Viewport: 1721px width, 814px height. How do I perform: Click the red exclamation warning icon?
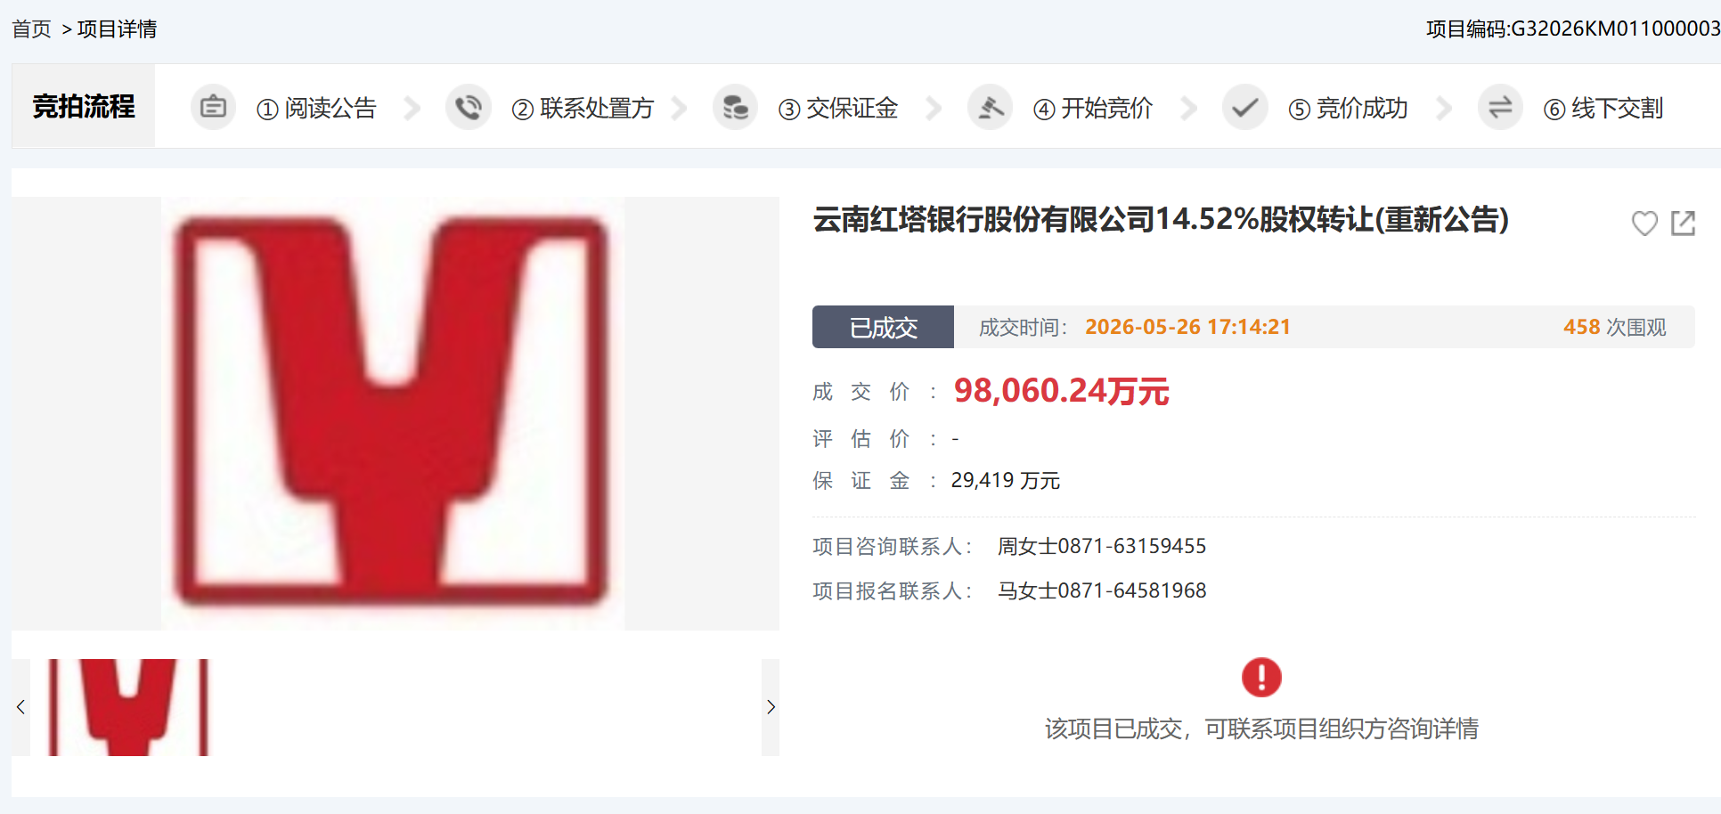1261,678
